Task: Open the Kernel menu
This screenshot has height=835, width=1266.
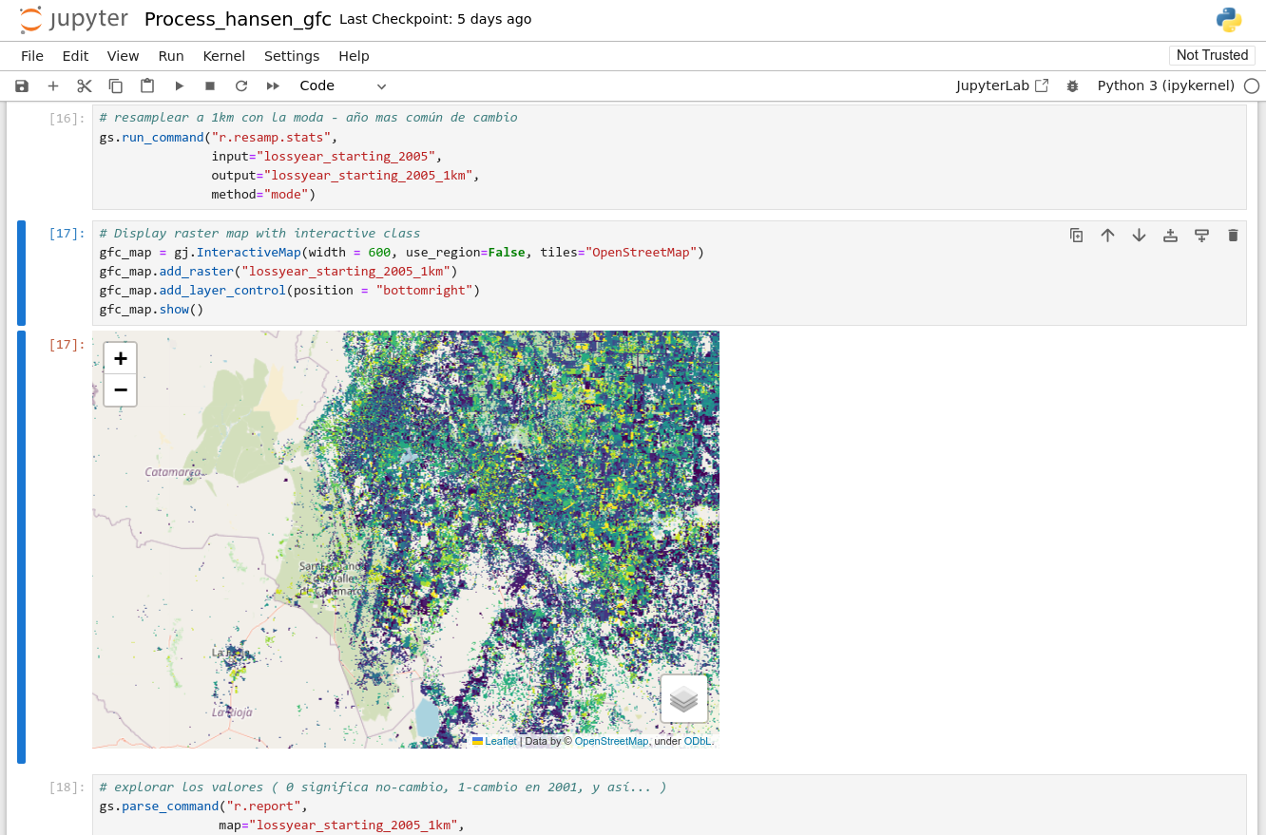Action: click(223, 56)
